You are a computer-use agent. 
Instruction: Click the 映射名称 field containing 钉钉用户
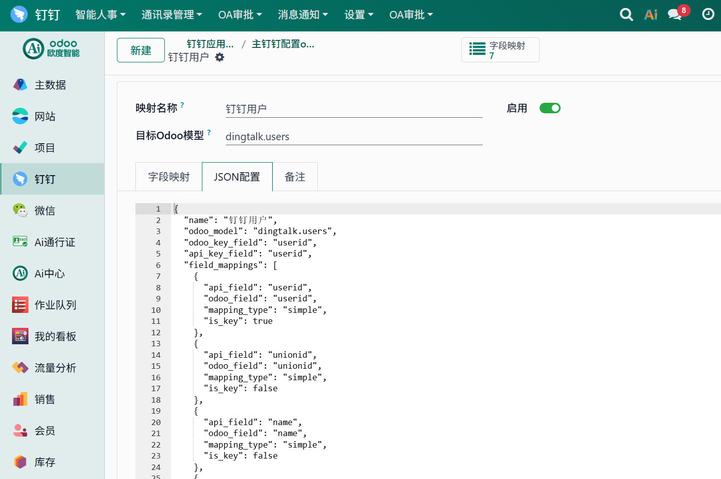coord(354,109)
